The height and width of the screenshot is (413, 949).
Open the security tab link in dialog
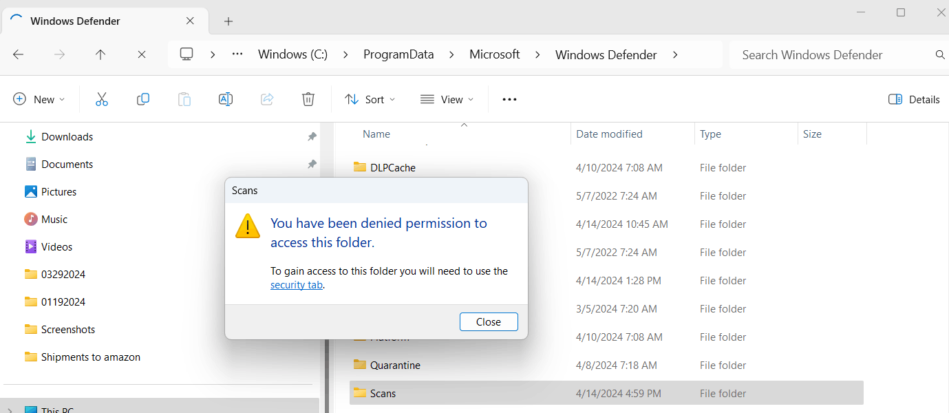click(x=297, y=284)
